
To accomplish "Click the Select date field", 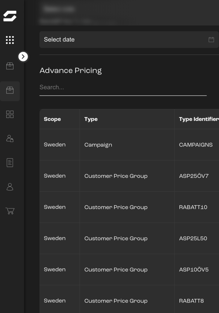I will click(x=129, y=39).
